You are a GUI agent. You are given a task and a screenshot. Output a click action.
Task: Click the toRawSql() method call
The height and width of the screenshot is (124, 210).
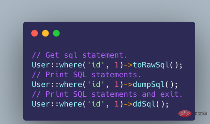[158, 65]
